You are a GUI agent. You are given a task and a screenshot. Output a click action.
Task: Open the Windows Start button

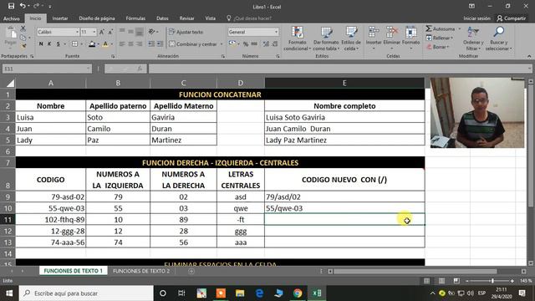(x=9, y=293)
